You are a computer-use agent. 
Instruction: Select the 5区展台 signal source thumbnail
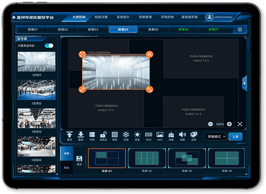click(36, 147)
